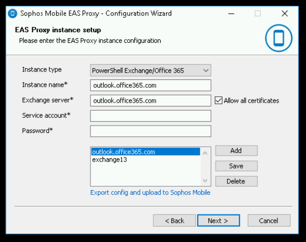Go Back to the previous step
306x242 pixels.
click(x=174, y=220)
